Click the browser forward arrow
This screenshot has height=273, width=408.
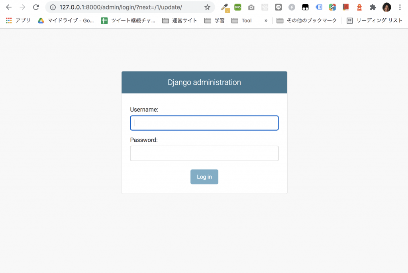[22, 7]
